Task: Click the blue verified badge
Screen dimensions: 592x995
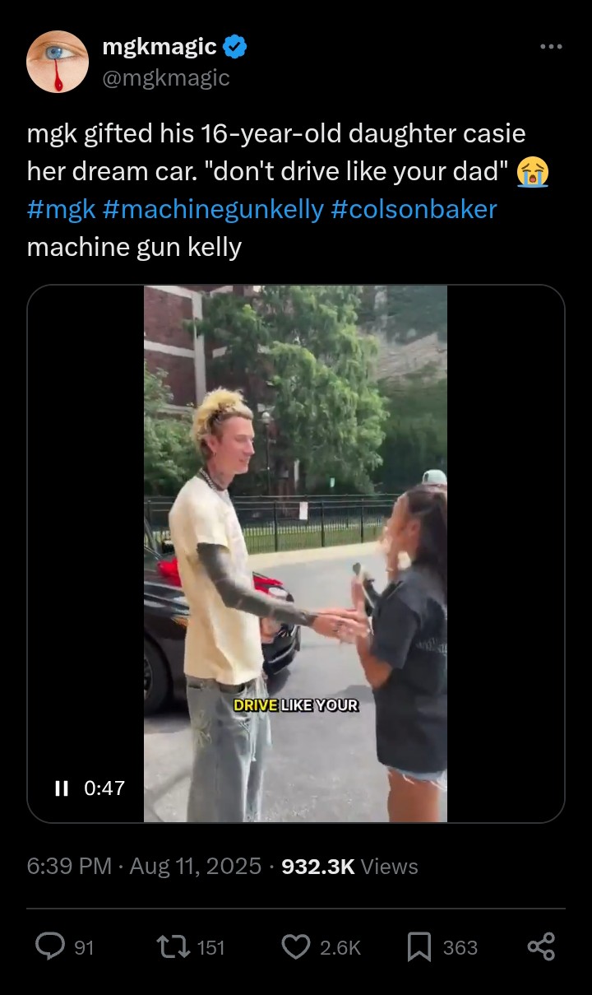Action: pos(235,48)
